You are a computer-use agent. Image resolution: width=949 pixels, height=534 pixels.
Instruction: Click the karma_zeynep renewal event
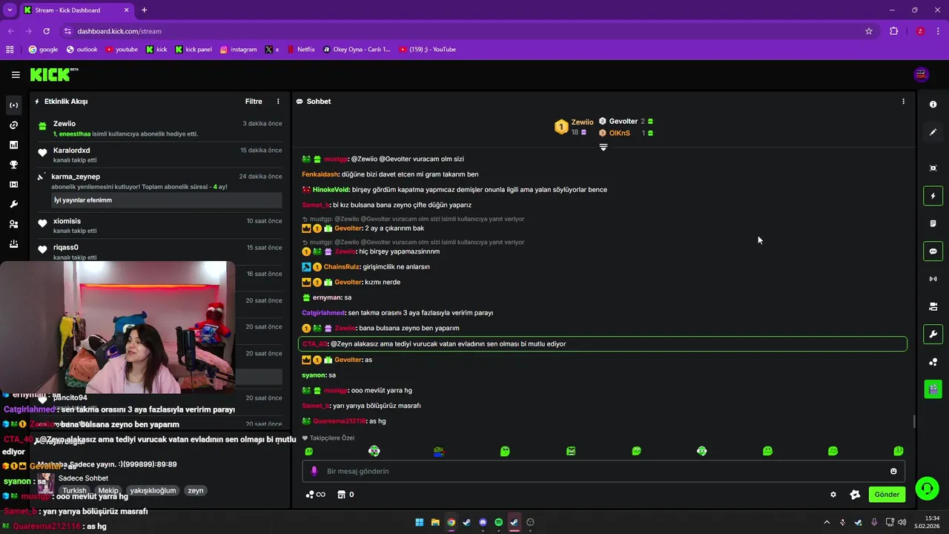coord(160,189)
